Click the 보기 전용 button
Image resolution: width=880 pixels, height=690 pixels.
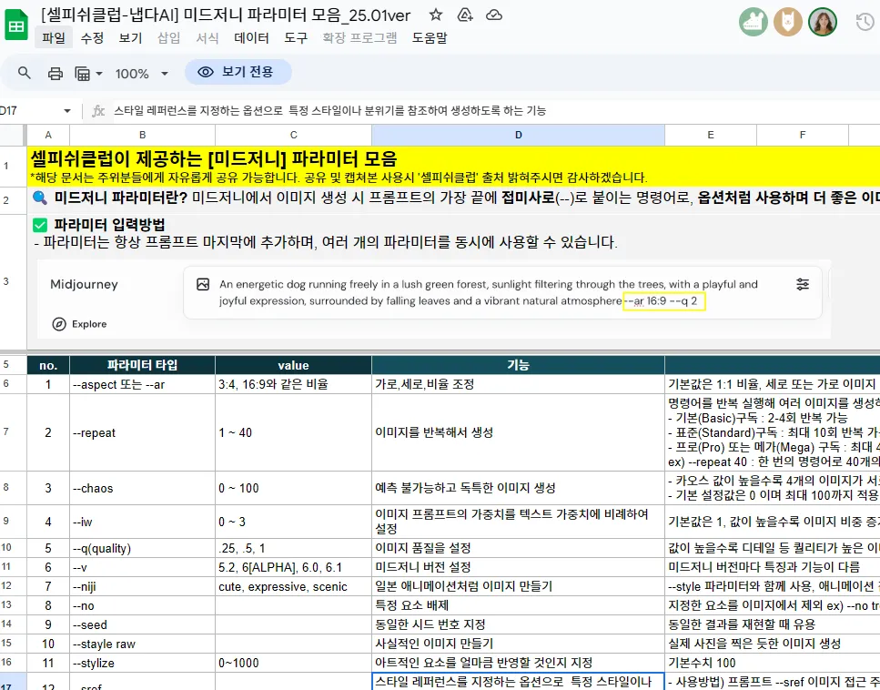pyautogui.click(x=238, y=72)
